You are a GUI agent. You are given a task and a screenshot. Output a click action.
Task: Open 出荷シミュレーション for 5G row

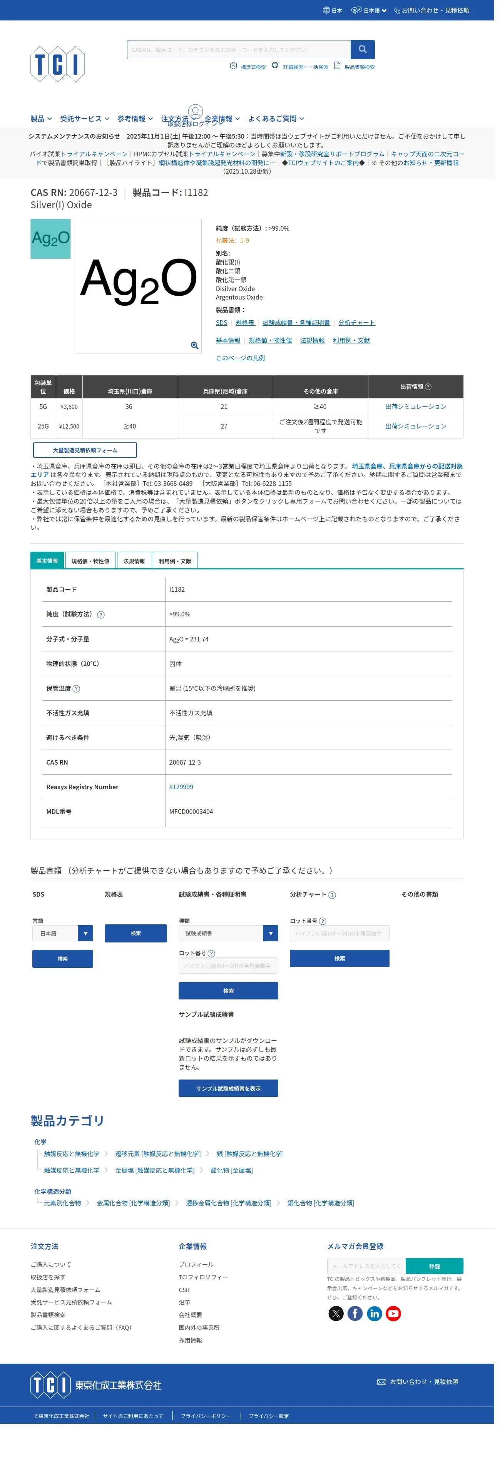[415, 407]
